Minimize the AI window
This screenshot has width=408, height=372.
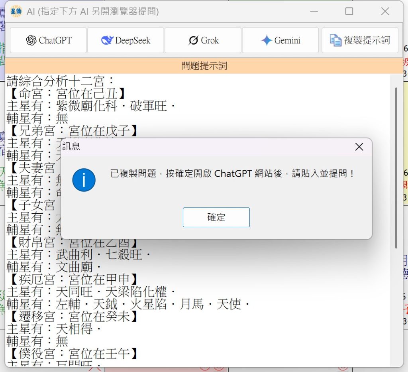click(x=313, y=12)
